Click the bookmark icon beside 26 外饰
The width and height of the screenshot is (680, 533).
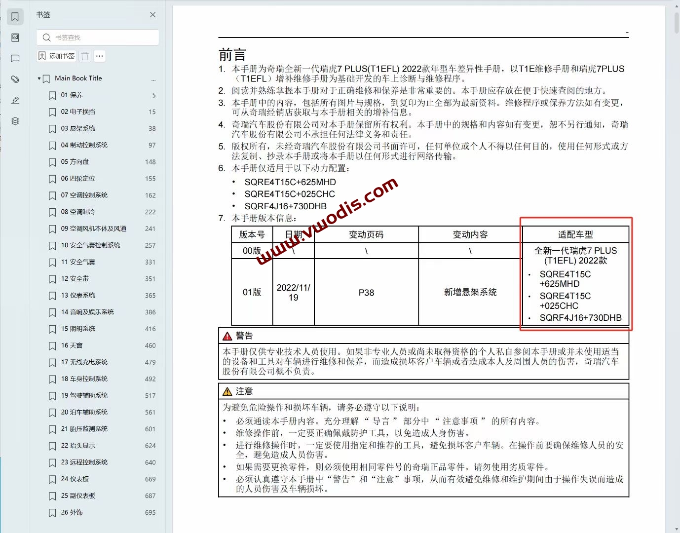[x=52, y=513]
